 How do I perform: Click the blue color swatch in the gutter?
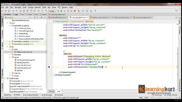coord(49,67)
